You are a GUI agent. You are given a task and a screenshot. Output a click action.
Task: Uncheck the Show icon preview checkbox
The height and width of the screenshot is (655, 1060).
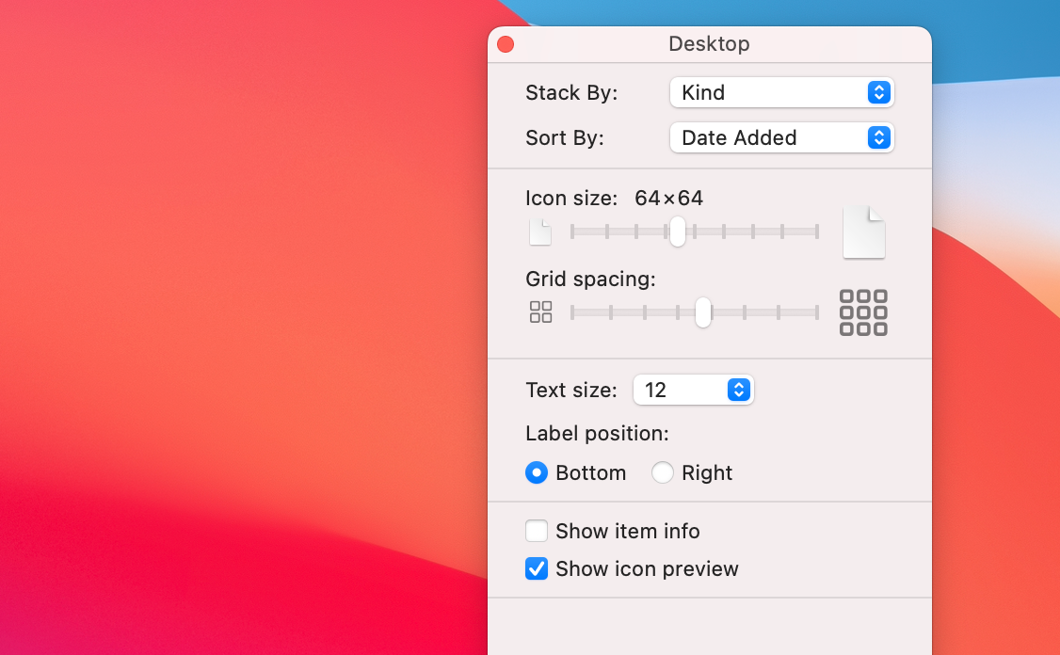point(537,568)
